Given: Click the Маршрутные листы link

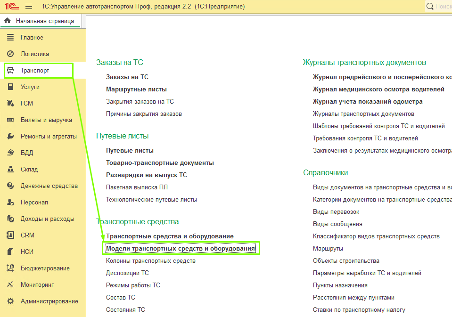Looking at the screenshot, I should (x=136, y=89).
